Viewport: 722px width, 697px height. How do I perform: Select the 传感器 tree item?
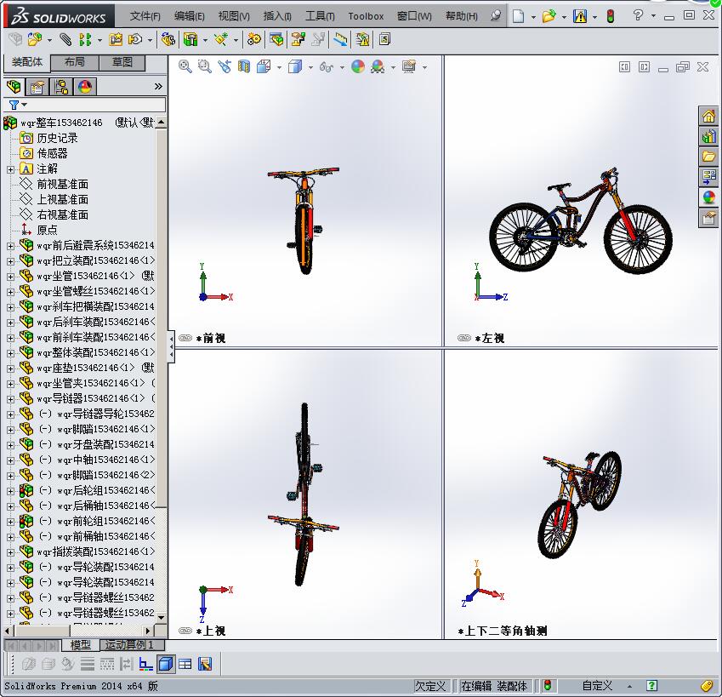(x=52, y=153)
